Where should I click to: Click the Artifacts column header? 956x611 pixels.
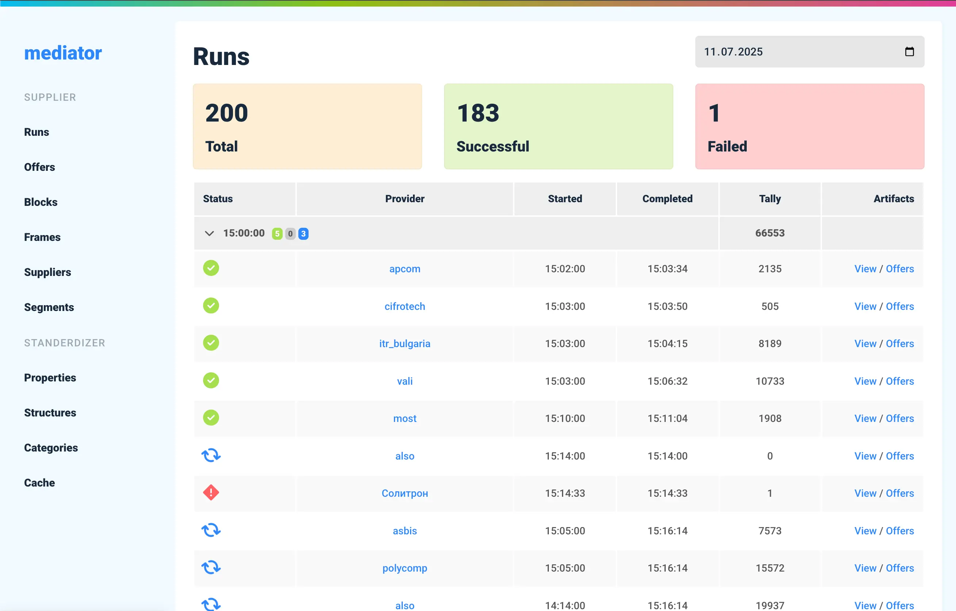(872, 199)
